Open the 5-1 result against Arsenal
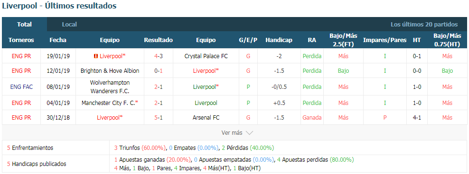 click(x=159, y=118)
